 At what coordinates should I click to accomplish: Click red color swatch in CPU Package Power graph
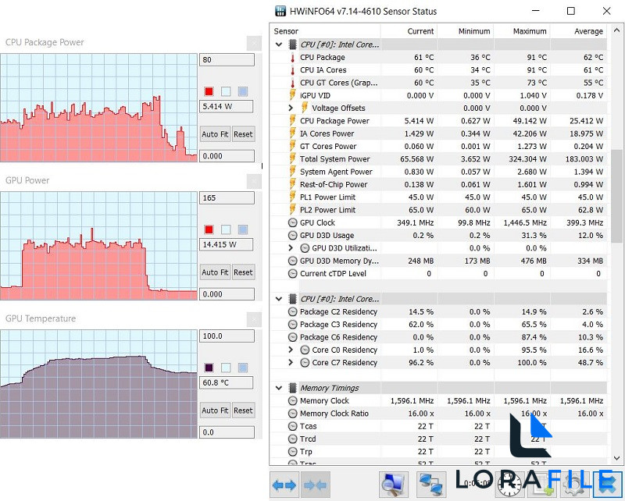click(x=209, y=91)
